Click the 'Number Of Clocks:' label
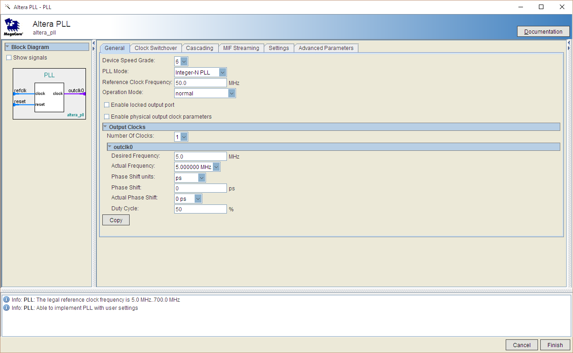This screenshot has width=573, height=353. [131, 136]
